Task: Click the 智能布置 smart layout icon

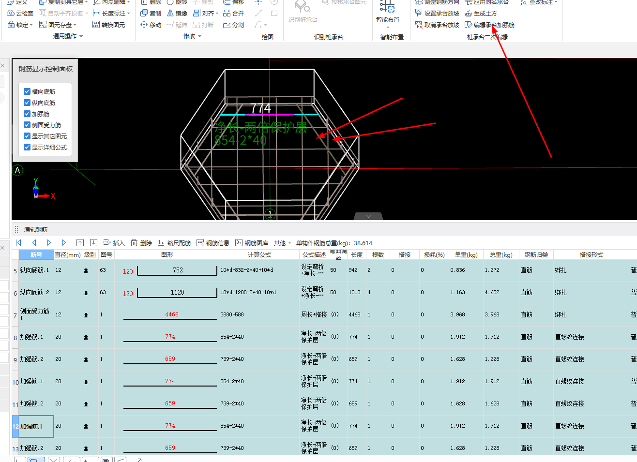Action: [x=387, y=7]
